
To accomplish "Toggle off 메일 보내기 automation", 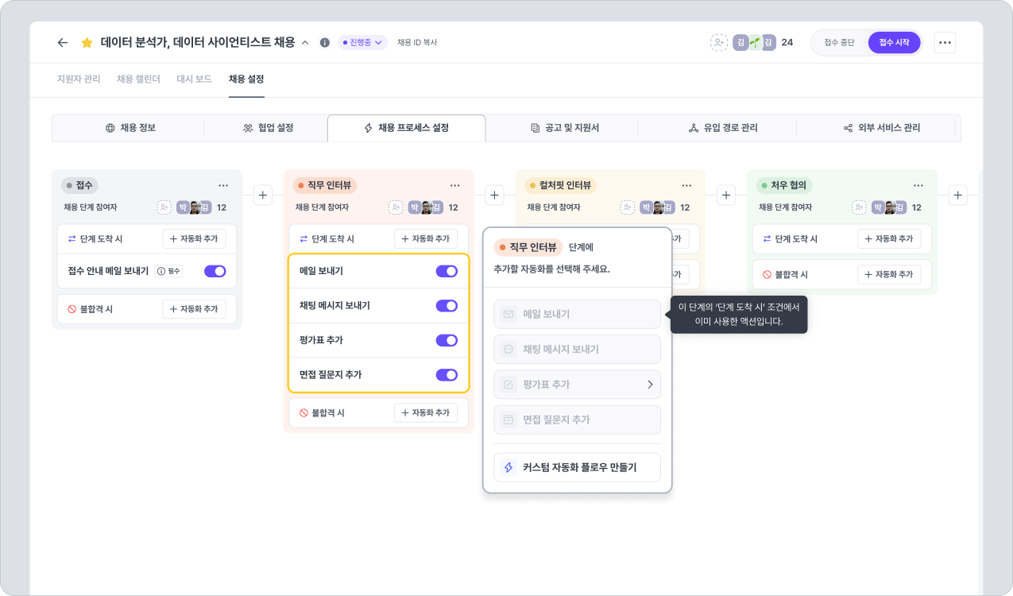I will (x=447, y=271).
